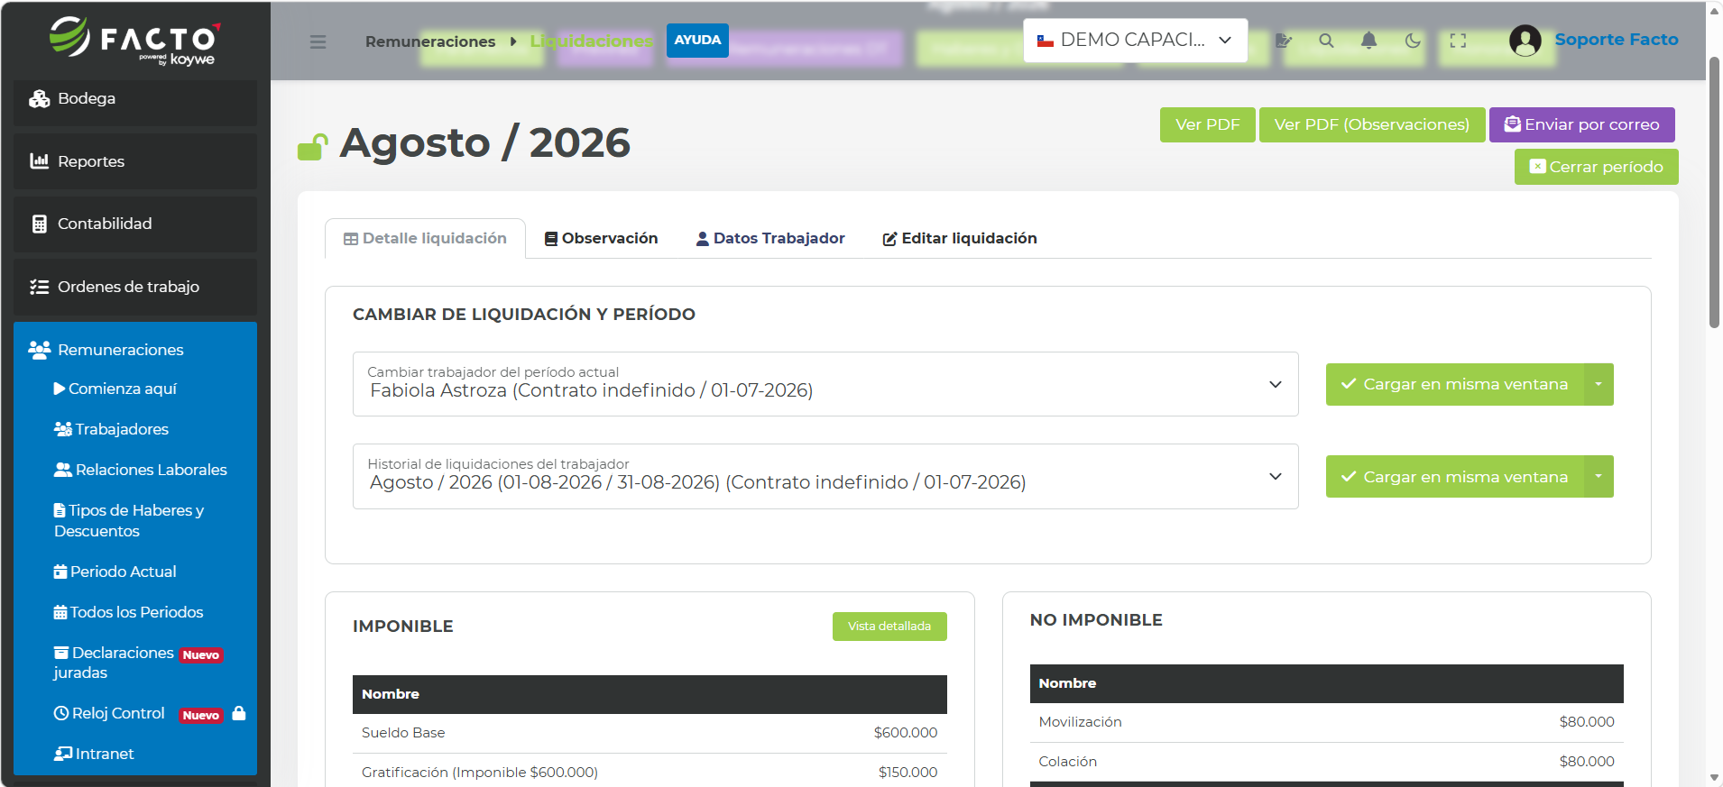
Task: Click the calendar icon beside Todos los Periodos
Action: 60,612
